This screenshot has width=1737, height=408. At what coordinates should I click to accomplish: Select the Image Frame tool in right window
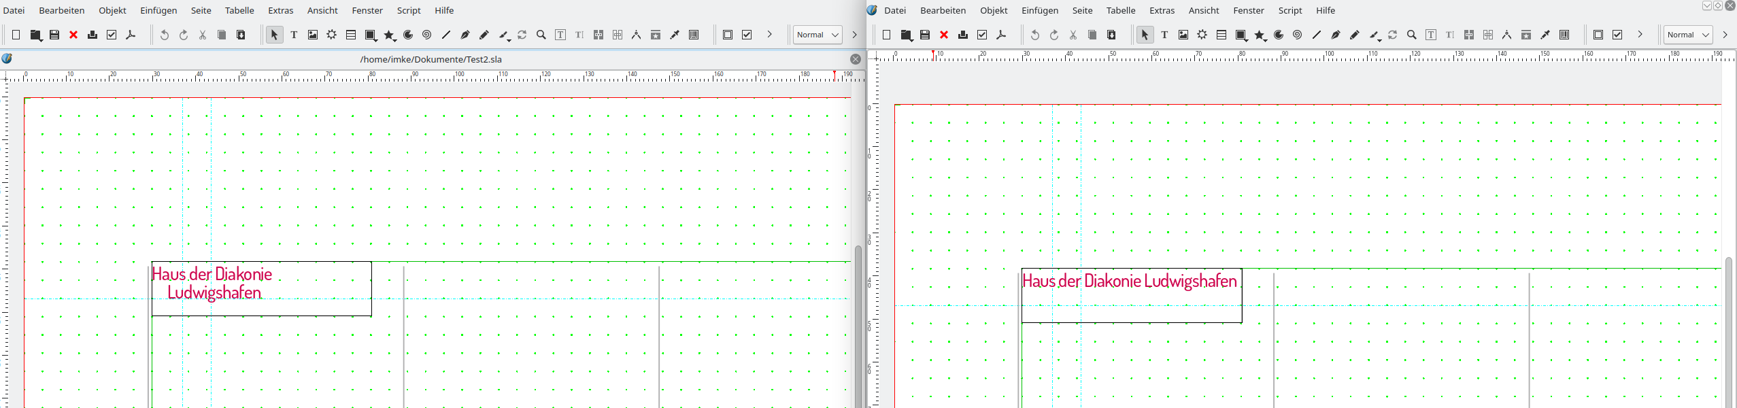(x=1183, y=35)
